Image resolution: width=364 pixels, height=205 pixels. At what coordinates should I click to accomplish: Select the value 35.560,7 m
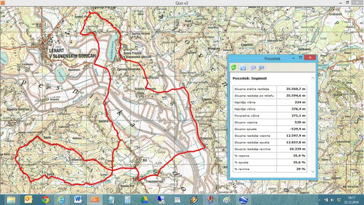295,89
